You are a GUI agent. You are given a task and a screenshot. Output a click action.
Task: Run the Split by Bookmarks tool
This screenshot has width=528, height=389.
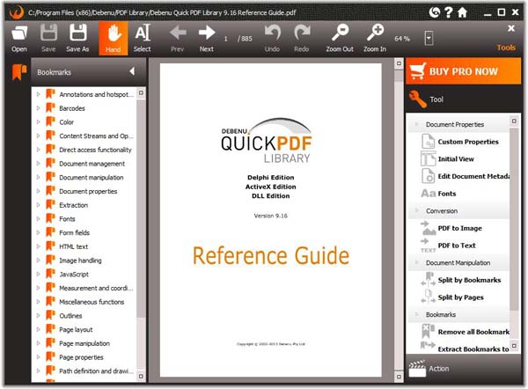[461, 280]
